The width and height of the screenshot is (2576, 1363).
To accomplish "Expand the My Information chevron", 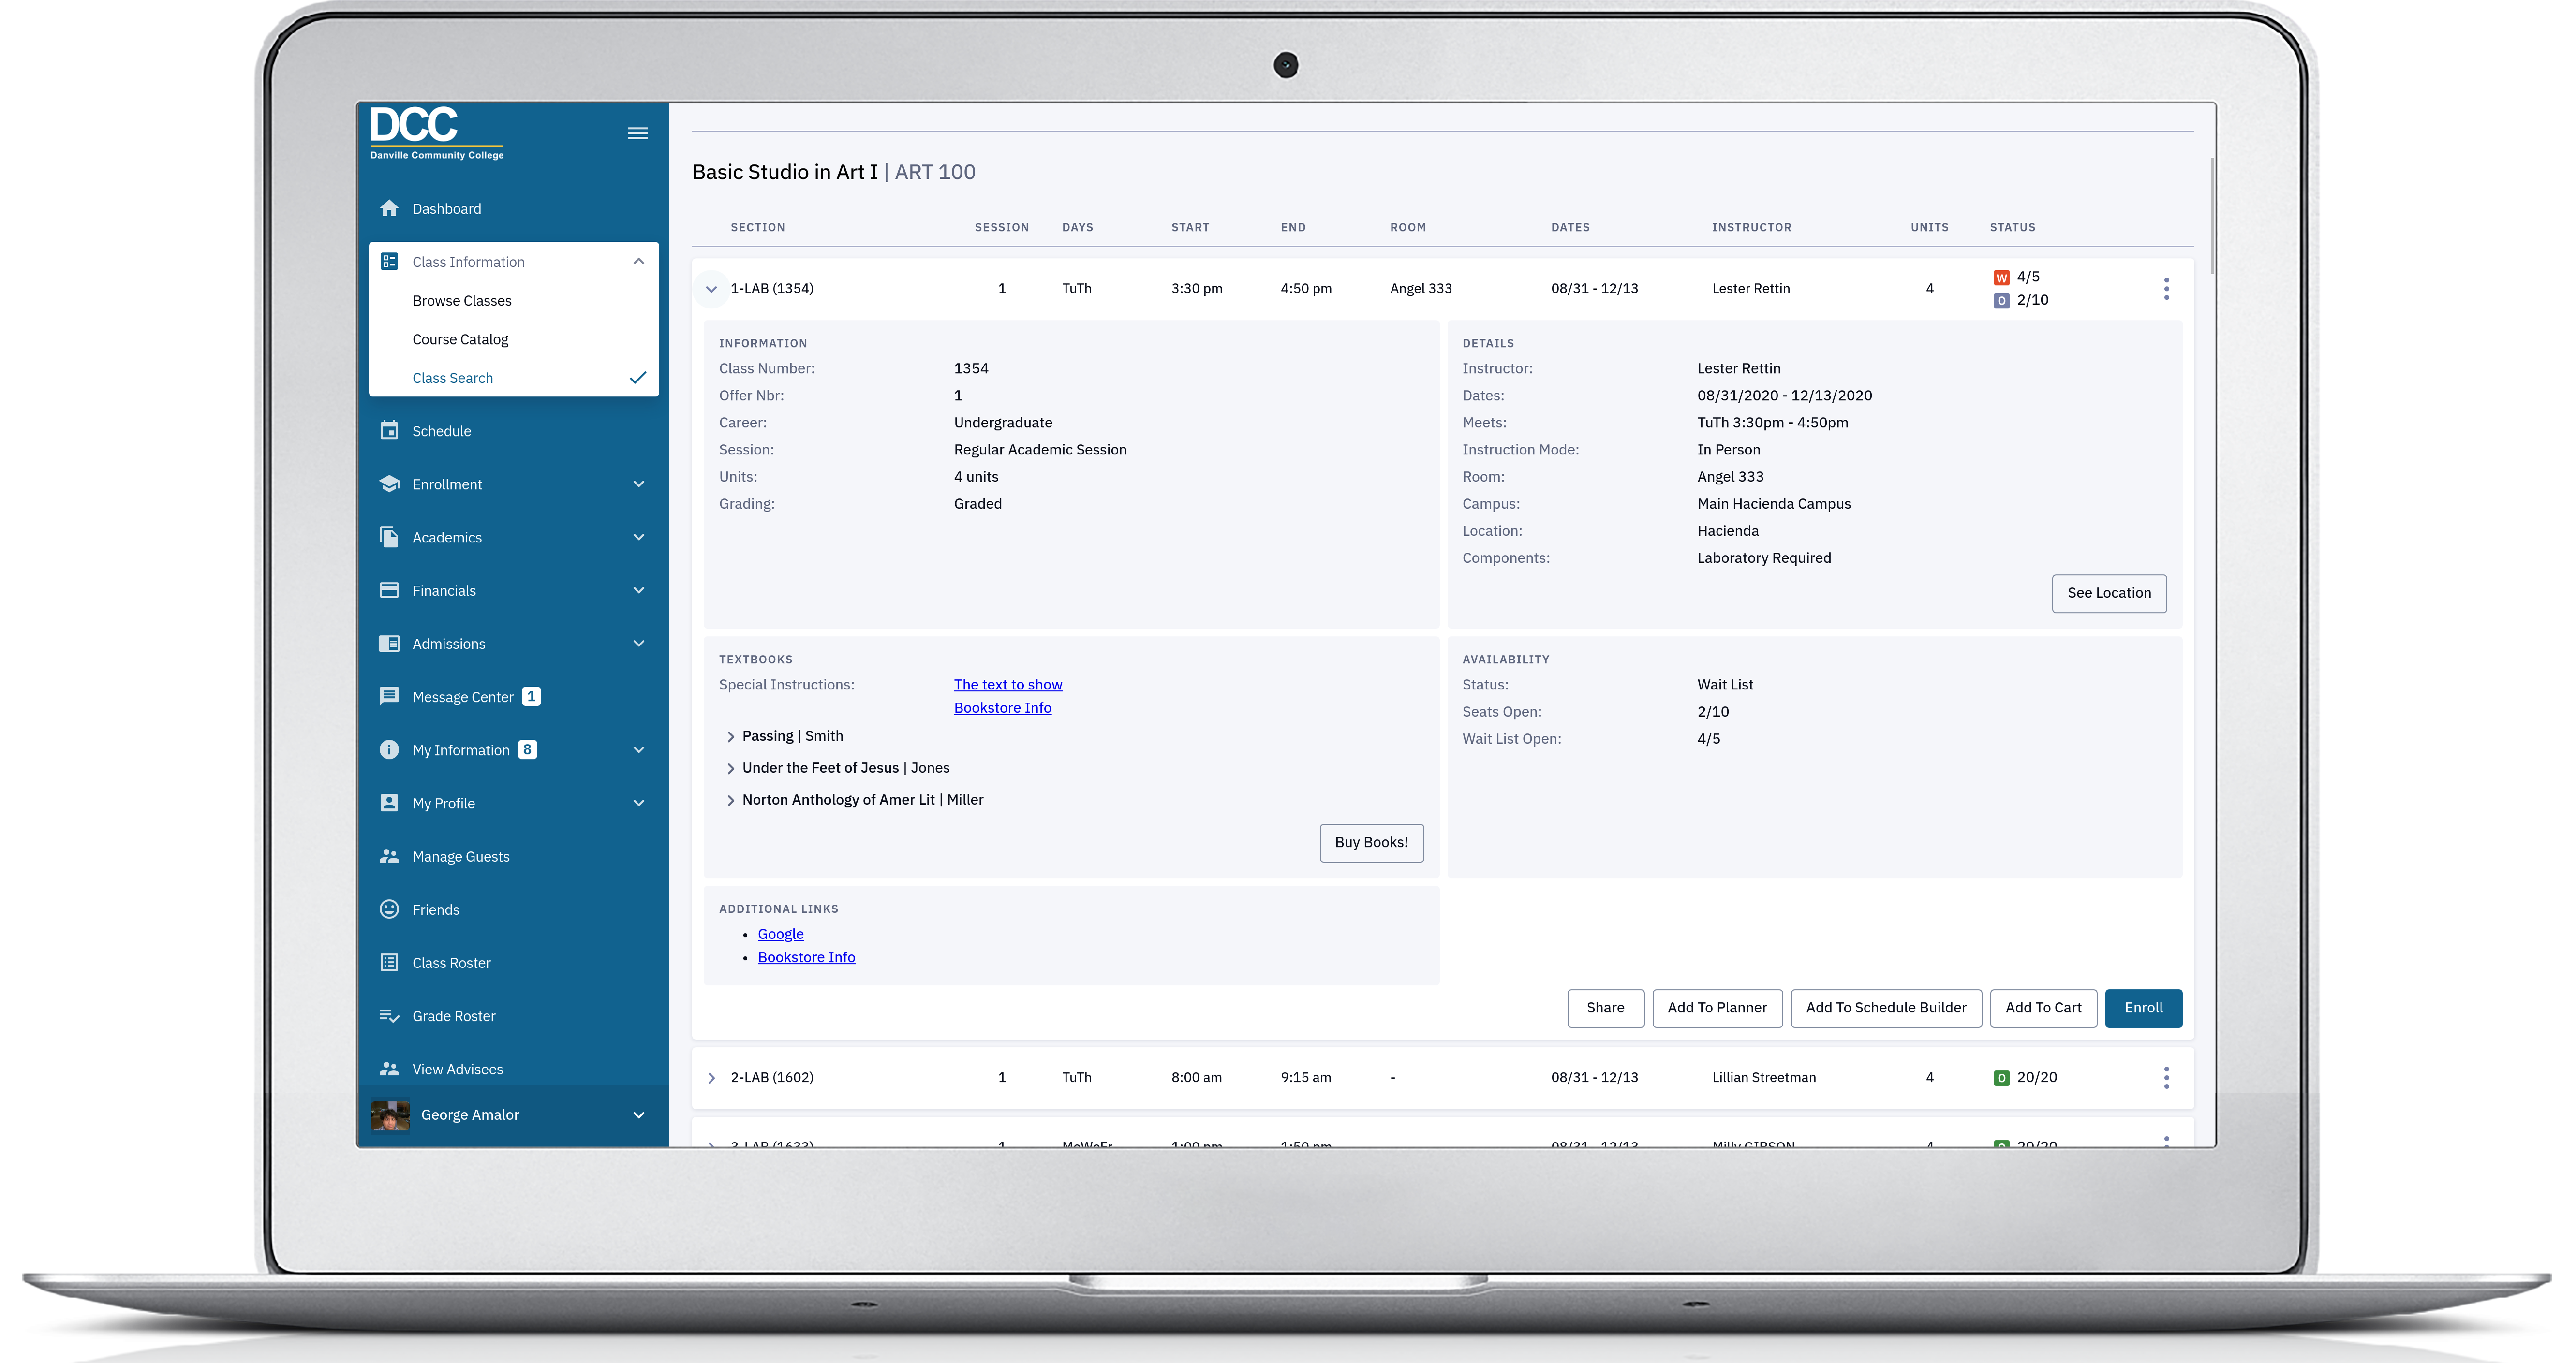I will click(638, 749).
